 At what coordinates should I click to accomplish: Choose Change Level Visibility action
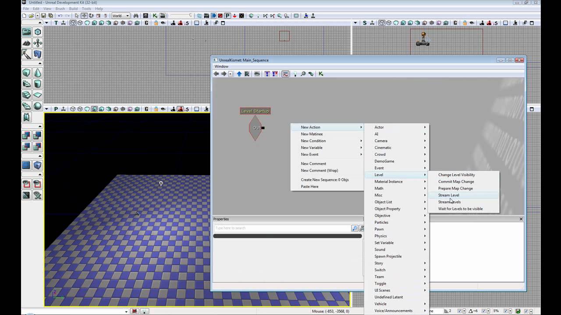pos(464,175)
